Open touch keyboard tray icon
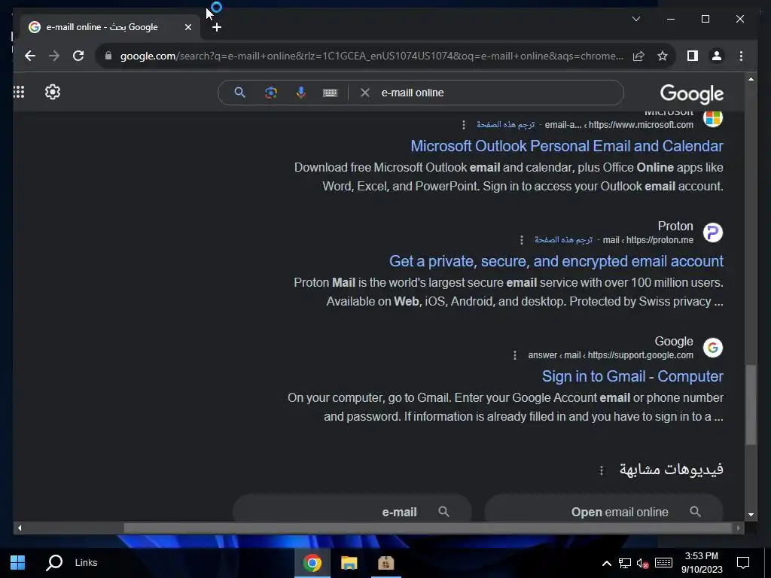Viewport: 771px width, 578px height. 663,563
